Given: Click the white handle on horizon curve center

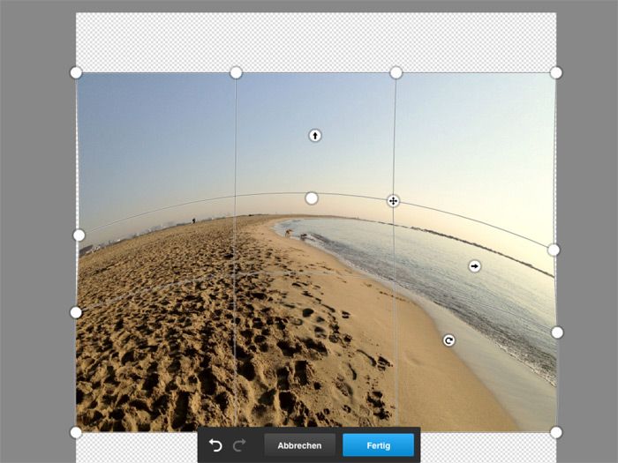Looking at the screenshot, I should point(312,198).
